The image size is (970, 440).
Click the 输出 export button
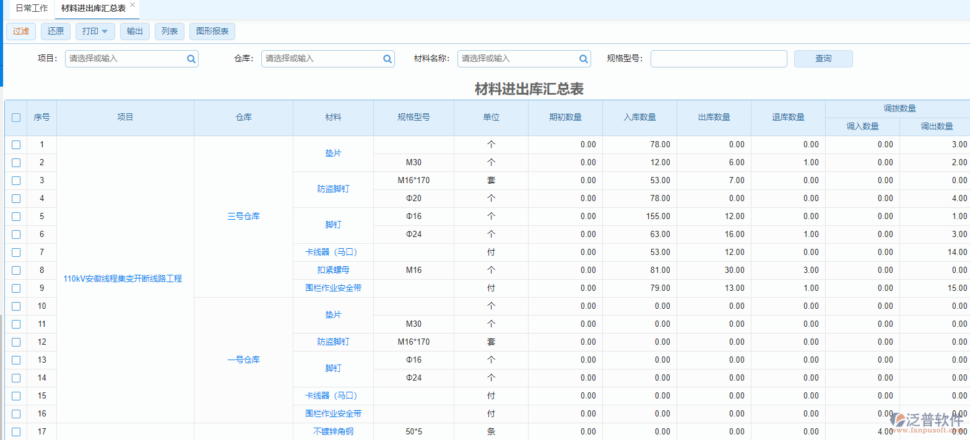pyautogui.click(x=134, y=31)
